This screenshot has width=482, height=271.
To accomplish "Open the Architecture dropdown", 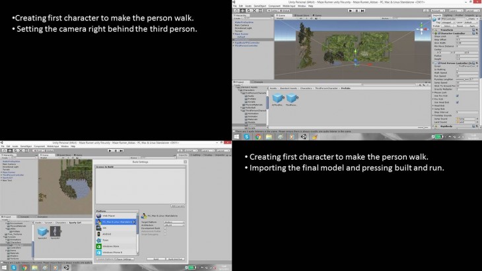I will click(173, 226).
